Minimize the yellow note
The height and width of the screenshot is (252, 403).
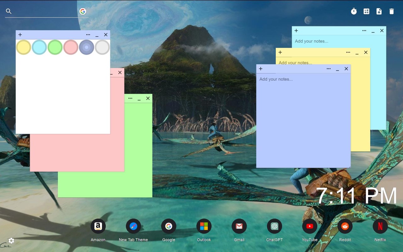(x=357, y=53)
